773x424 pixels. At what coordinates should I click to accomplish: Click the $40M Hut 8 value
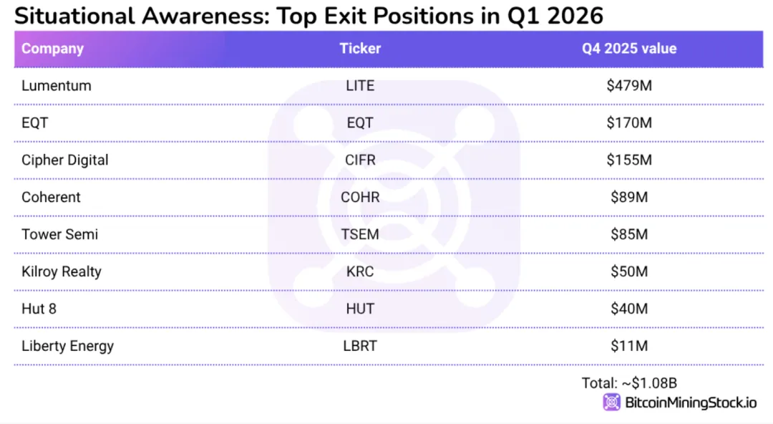629,309
